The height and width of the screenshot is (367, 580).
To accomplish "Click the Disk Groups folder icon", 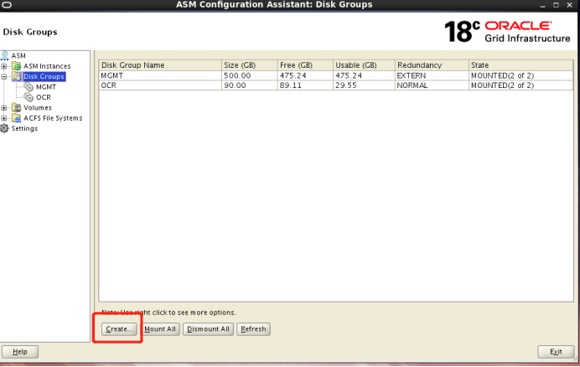I will [x=16, y=76].
